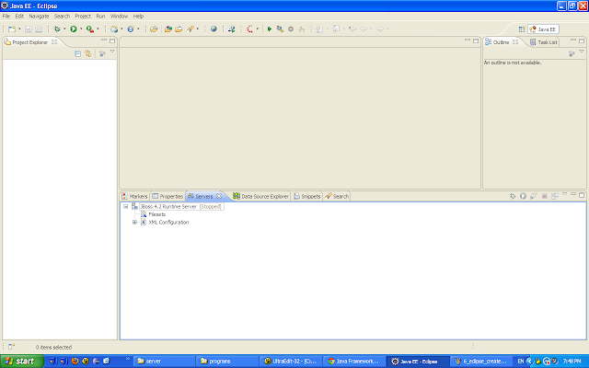
Task: Click the New file wizard toolbar icon
Action: 12,29
